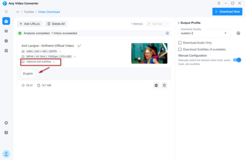The width and height of the screenshot is (245, 160).
Task: Open the Format Convert sidebar icon
Action: 6,31
